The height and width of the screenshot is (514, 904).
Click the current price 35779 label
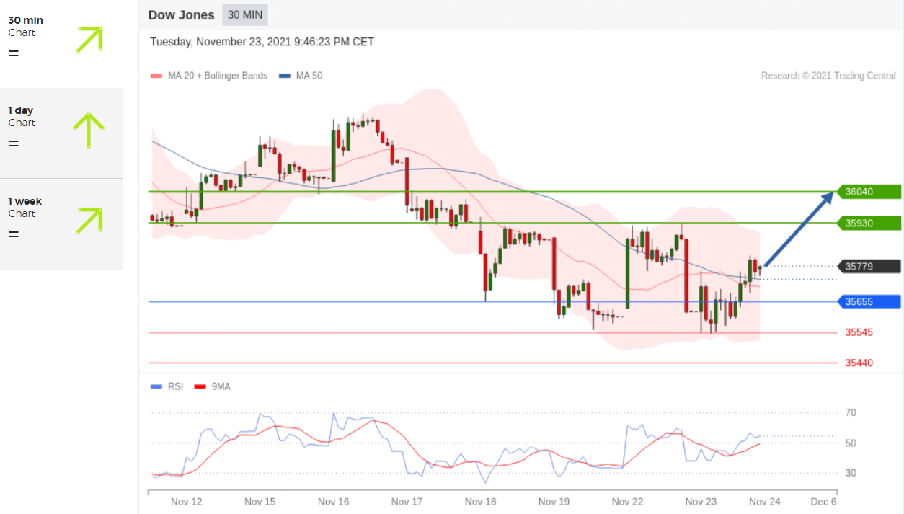tap(868, 266)
